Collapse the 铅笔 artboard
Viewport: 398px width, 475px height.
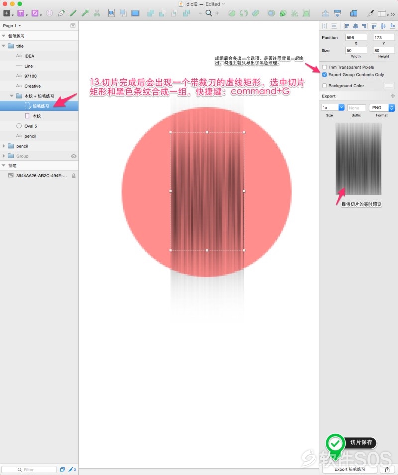[3, 165]
